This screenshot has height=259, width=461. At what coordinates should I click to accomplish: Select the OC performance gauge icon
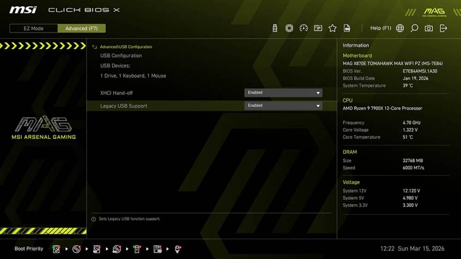303,28
